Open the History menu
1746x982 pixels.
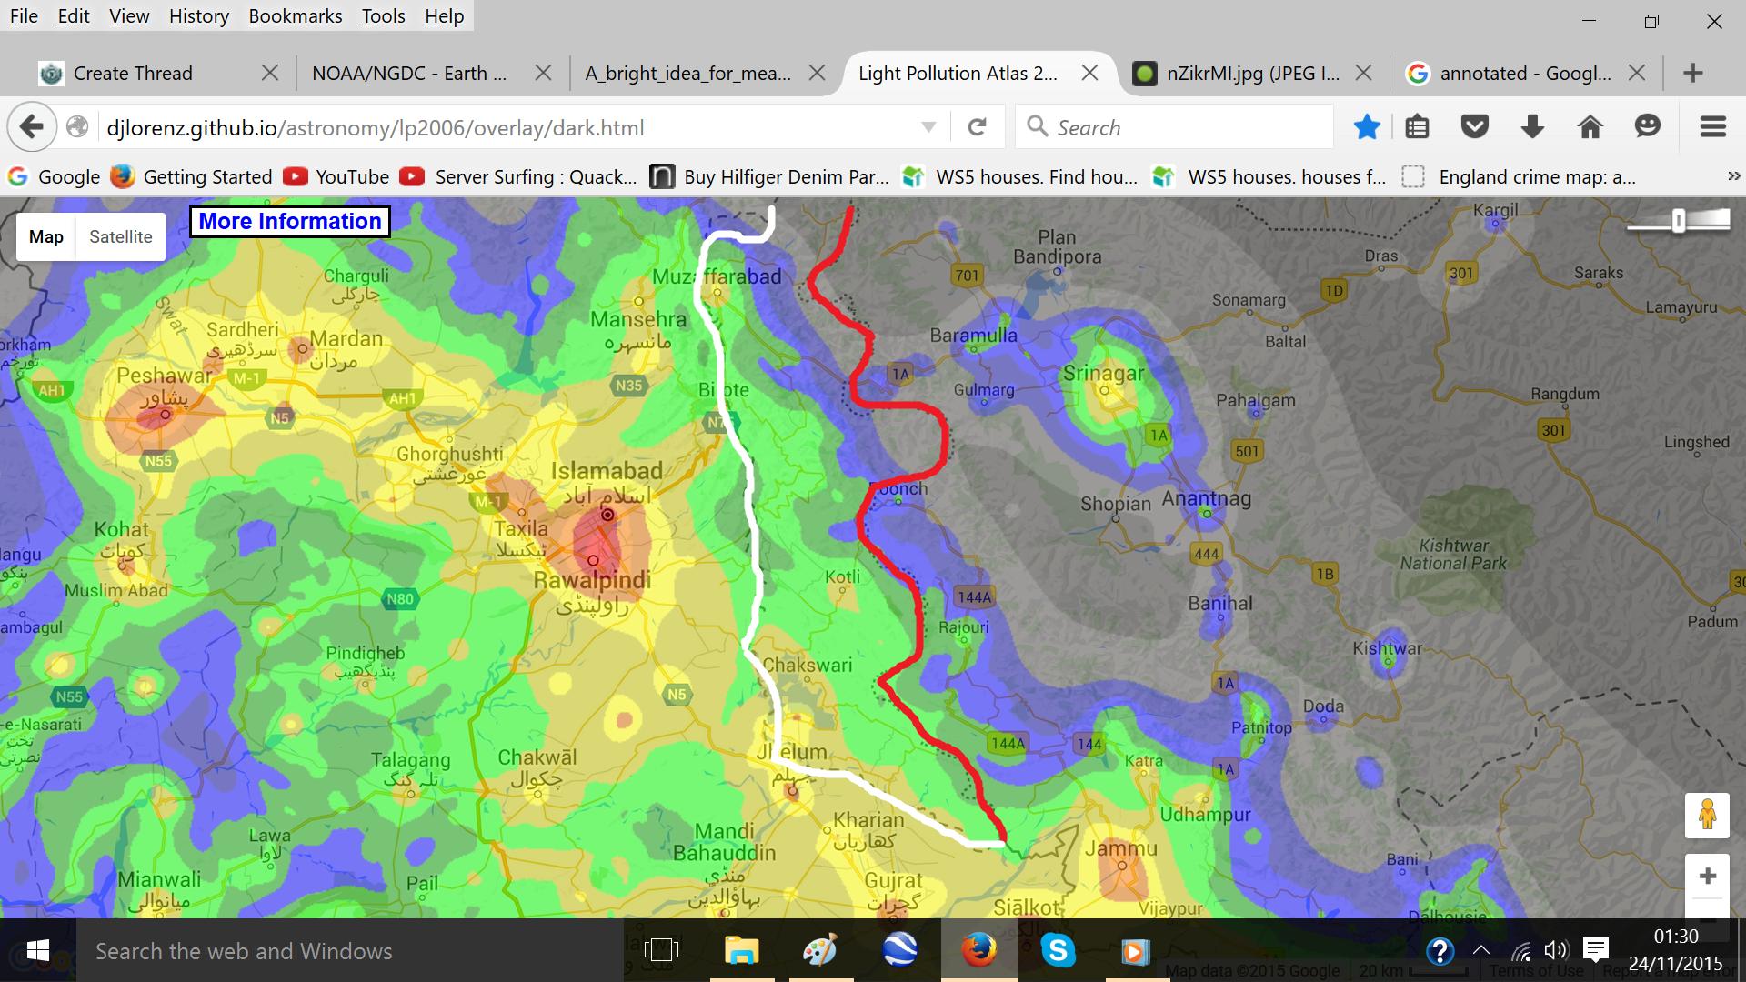pos(198,16)
